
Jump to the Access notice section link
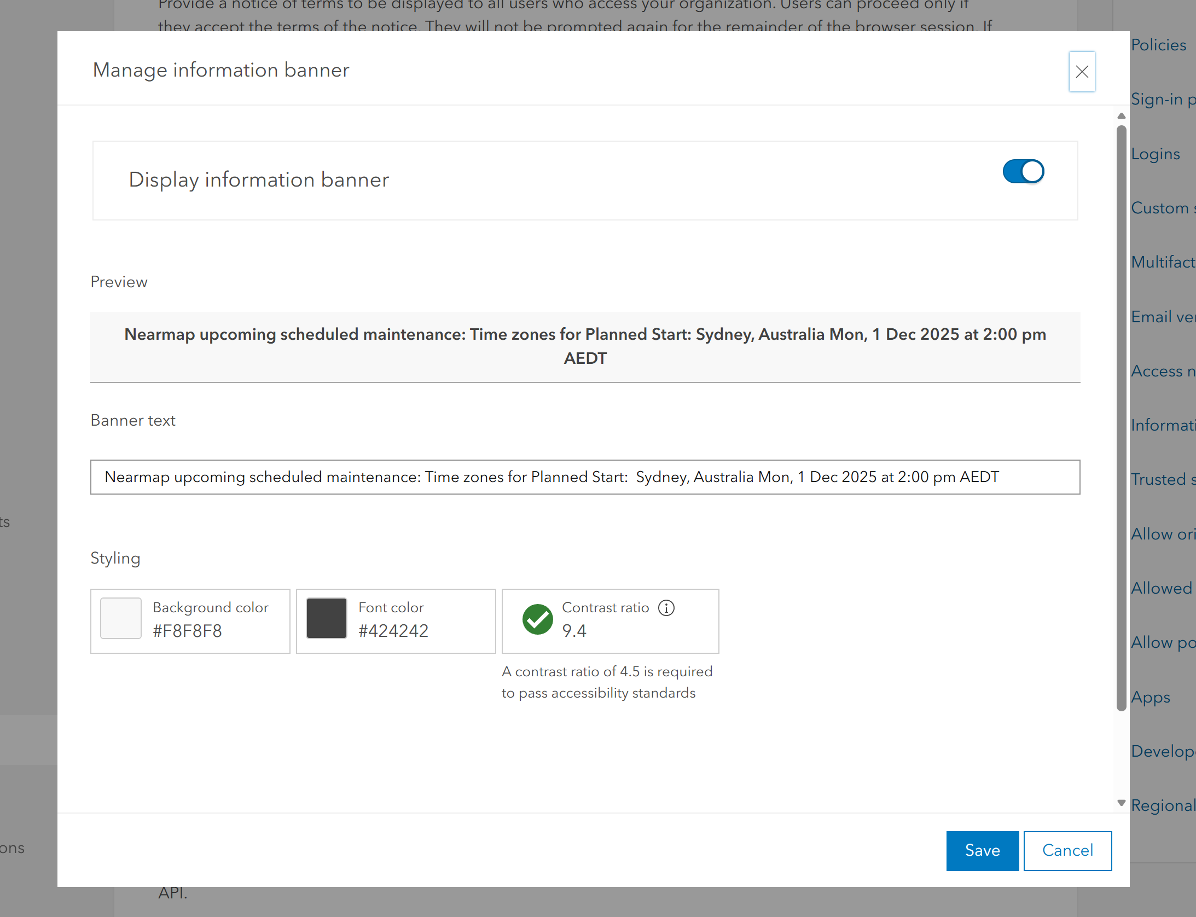[x=1163, y=372]
